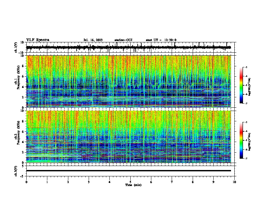This screenshot has height=204, width=264.
Task: Click the 'station=OUI' header label
Action: (123, 40)
